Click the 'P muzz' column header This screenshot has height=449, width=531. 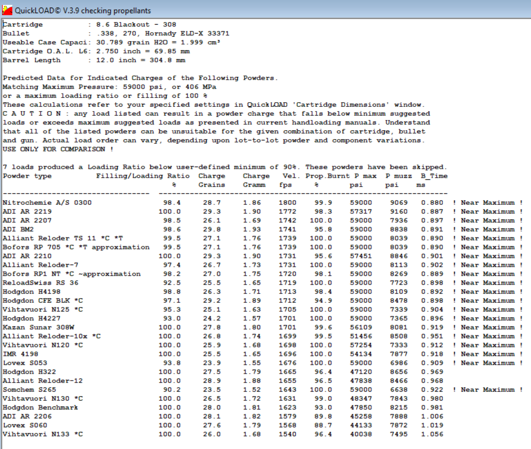[398, 176]
